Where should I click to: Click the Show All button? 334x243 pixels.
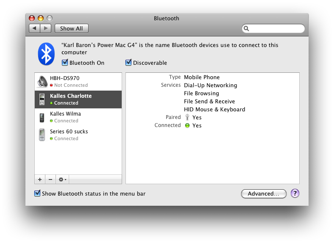72,28
